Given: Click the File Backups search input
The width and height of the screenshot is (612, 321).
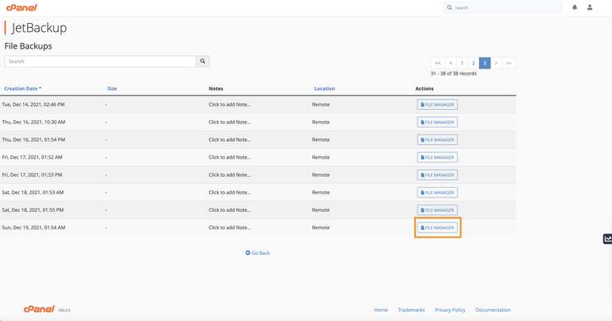Looking at the screenshot, I should tap(100, 61).
